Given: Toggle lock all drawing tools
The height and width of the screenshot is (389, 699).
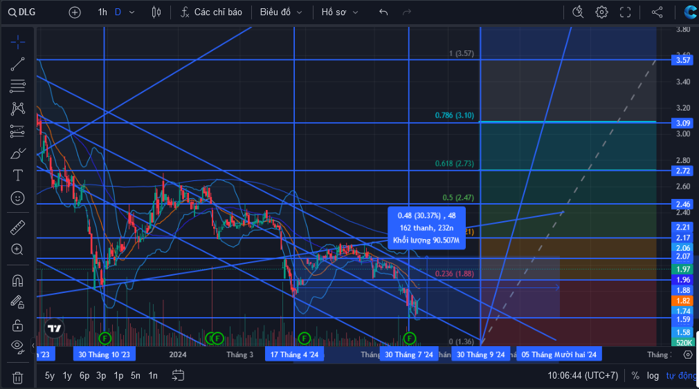Looking at the screenshot, I should click(18, 325).
